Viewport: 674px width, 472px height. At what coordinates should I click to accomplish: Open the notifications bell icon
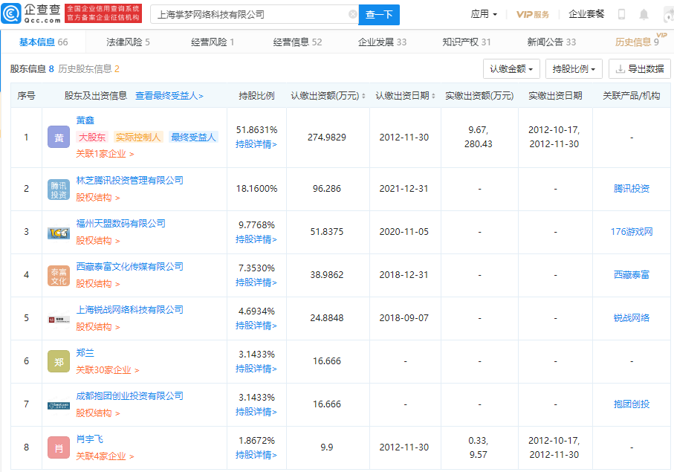point(644,15)
